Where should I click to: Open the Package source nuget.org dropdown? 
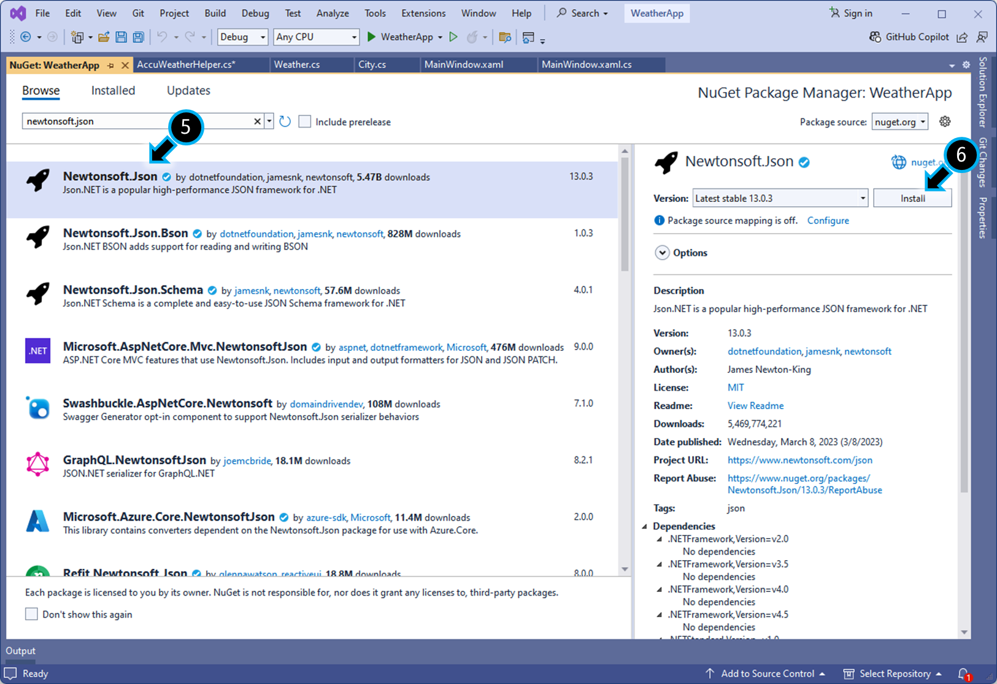(x=899, y=121)
